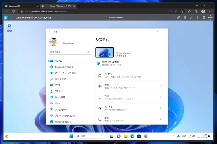Click the Windows Update status near top
The width and height of the screenshot is (217, 144).
pos(109,63)
